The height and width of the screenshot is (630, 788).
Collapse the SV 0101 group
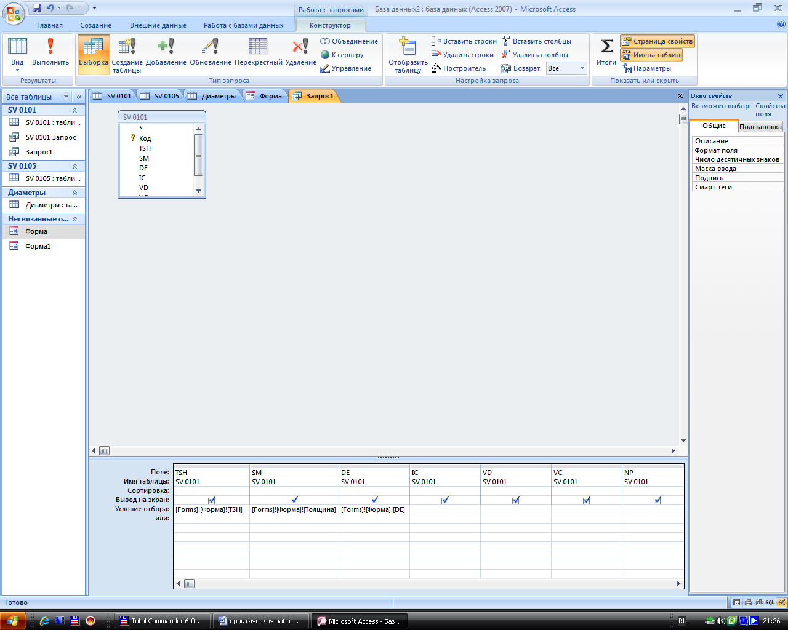point(74,110)
